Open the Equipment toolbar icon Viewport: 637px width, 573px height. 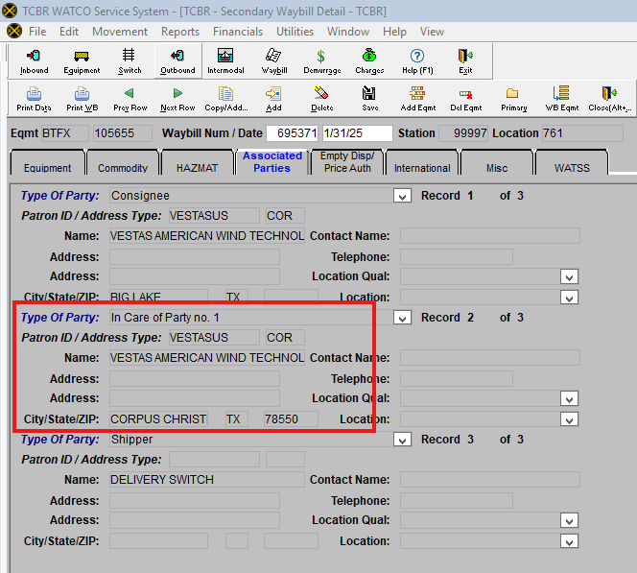82,61
